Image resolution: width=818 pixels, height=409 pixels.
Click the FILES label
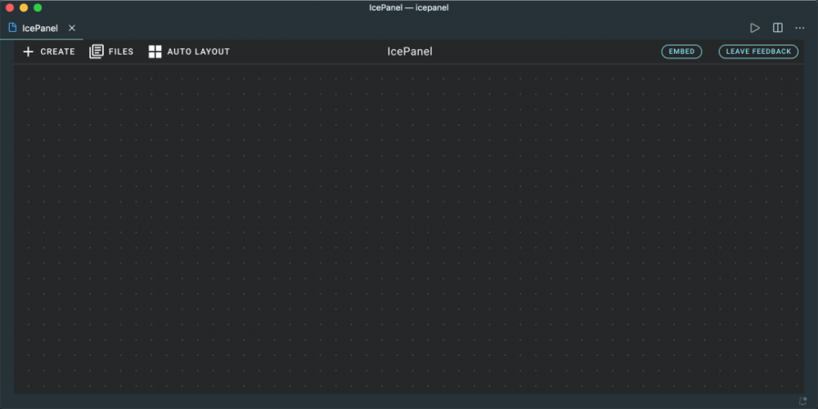click(121, 52)
